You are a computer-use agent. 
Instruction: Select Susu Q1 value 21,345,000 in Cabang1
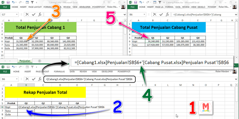click(x=21, y=45)
